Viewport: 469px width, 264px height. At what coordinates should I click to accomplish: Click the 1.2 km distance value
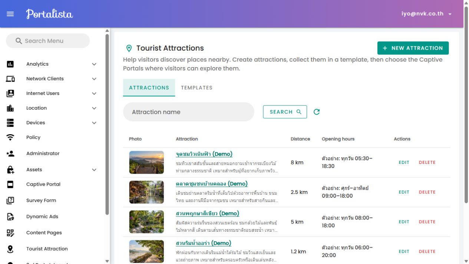[298, 251]
